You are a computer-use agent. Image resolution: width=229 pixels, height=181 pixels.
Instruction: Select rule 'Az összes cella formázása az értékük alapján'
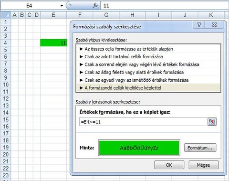coord(148,49)
